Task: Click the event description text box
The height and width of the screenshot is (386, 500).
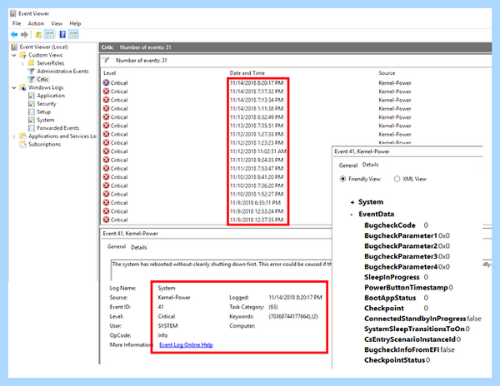Action: pyautogui.click(x=222, y=270)
